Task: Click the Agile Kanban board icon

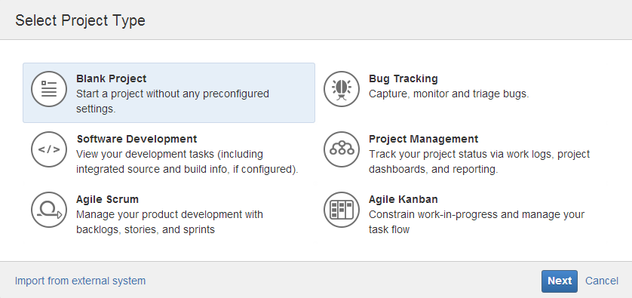Action: pos(342,210)
